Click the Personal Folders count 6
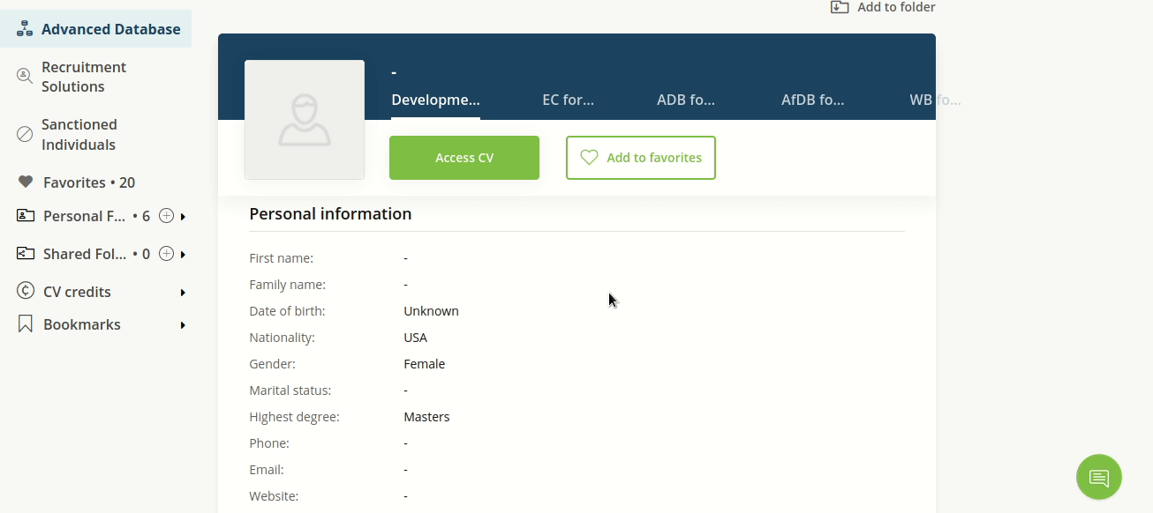This screenshot has width=1153, height=513. 146,216
